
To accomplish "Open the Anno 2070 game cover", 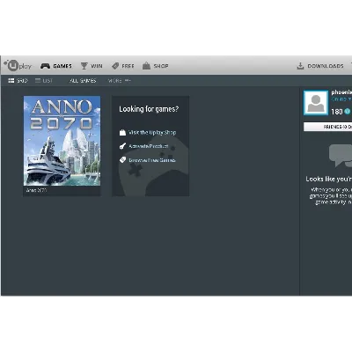I will tap(62, 141).
